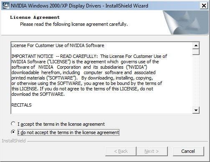Viewport: 210px width, 162px height.
Task: Select 'I accept the terms' radio button
Action: point(13,124)
